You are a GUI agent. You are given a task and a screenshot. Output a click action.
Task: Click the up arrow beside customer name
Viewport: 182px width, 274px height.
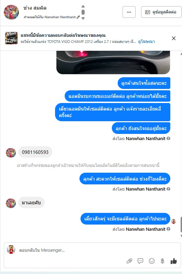pos(83,7)
